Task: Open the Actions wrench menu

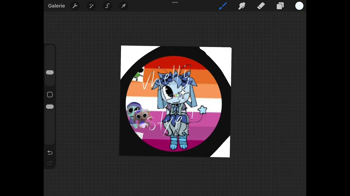Action: point(75,6)
